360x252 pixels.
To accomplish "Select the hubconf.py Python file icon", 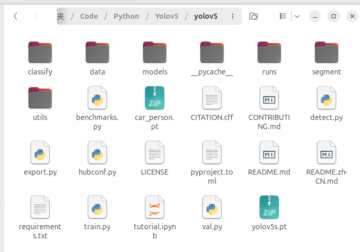I will click(97, 152).
